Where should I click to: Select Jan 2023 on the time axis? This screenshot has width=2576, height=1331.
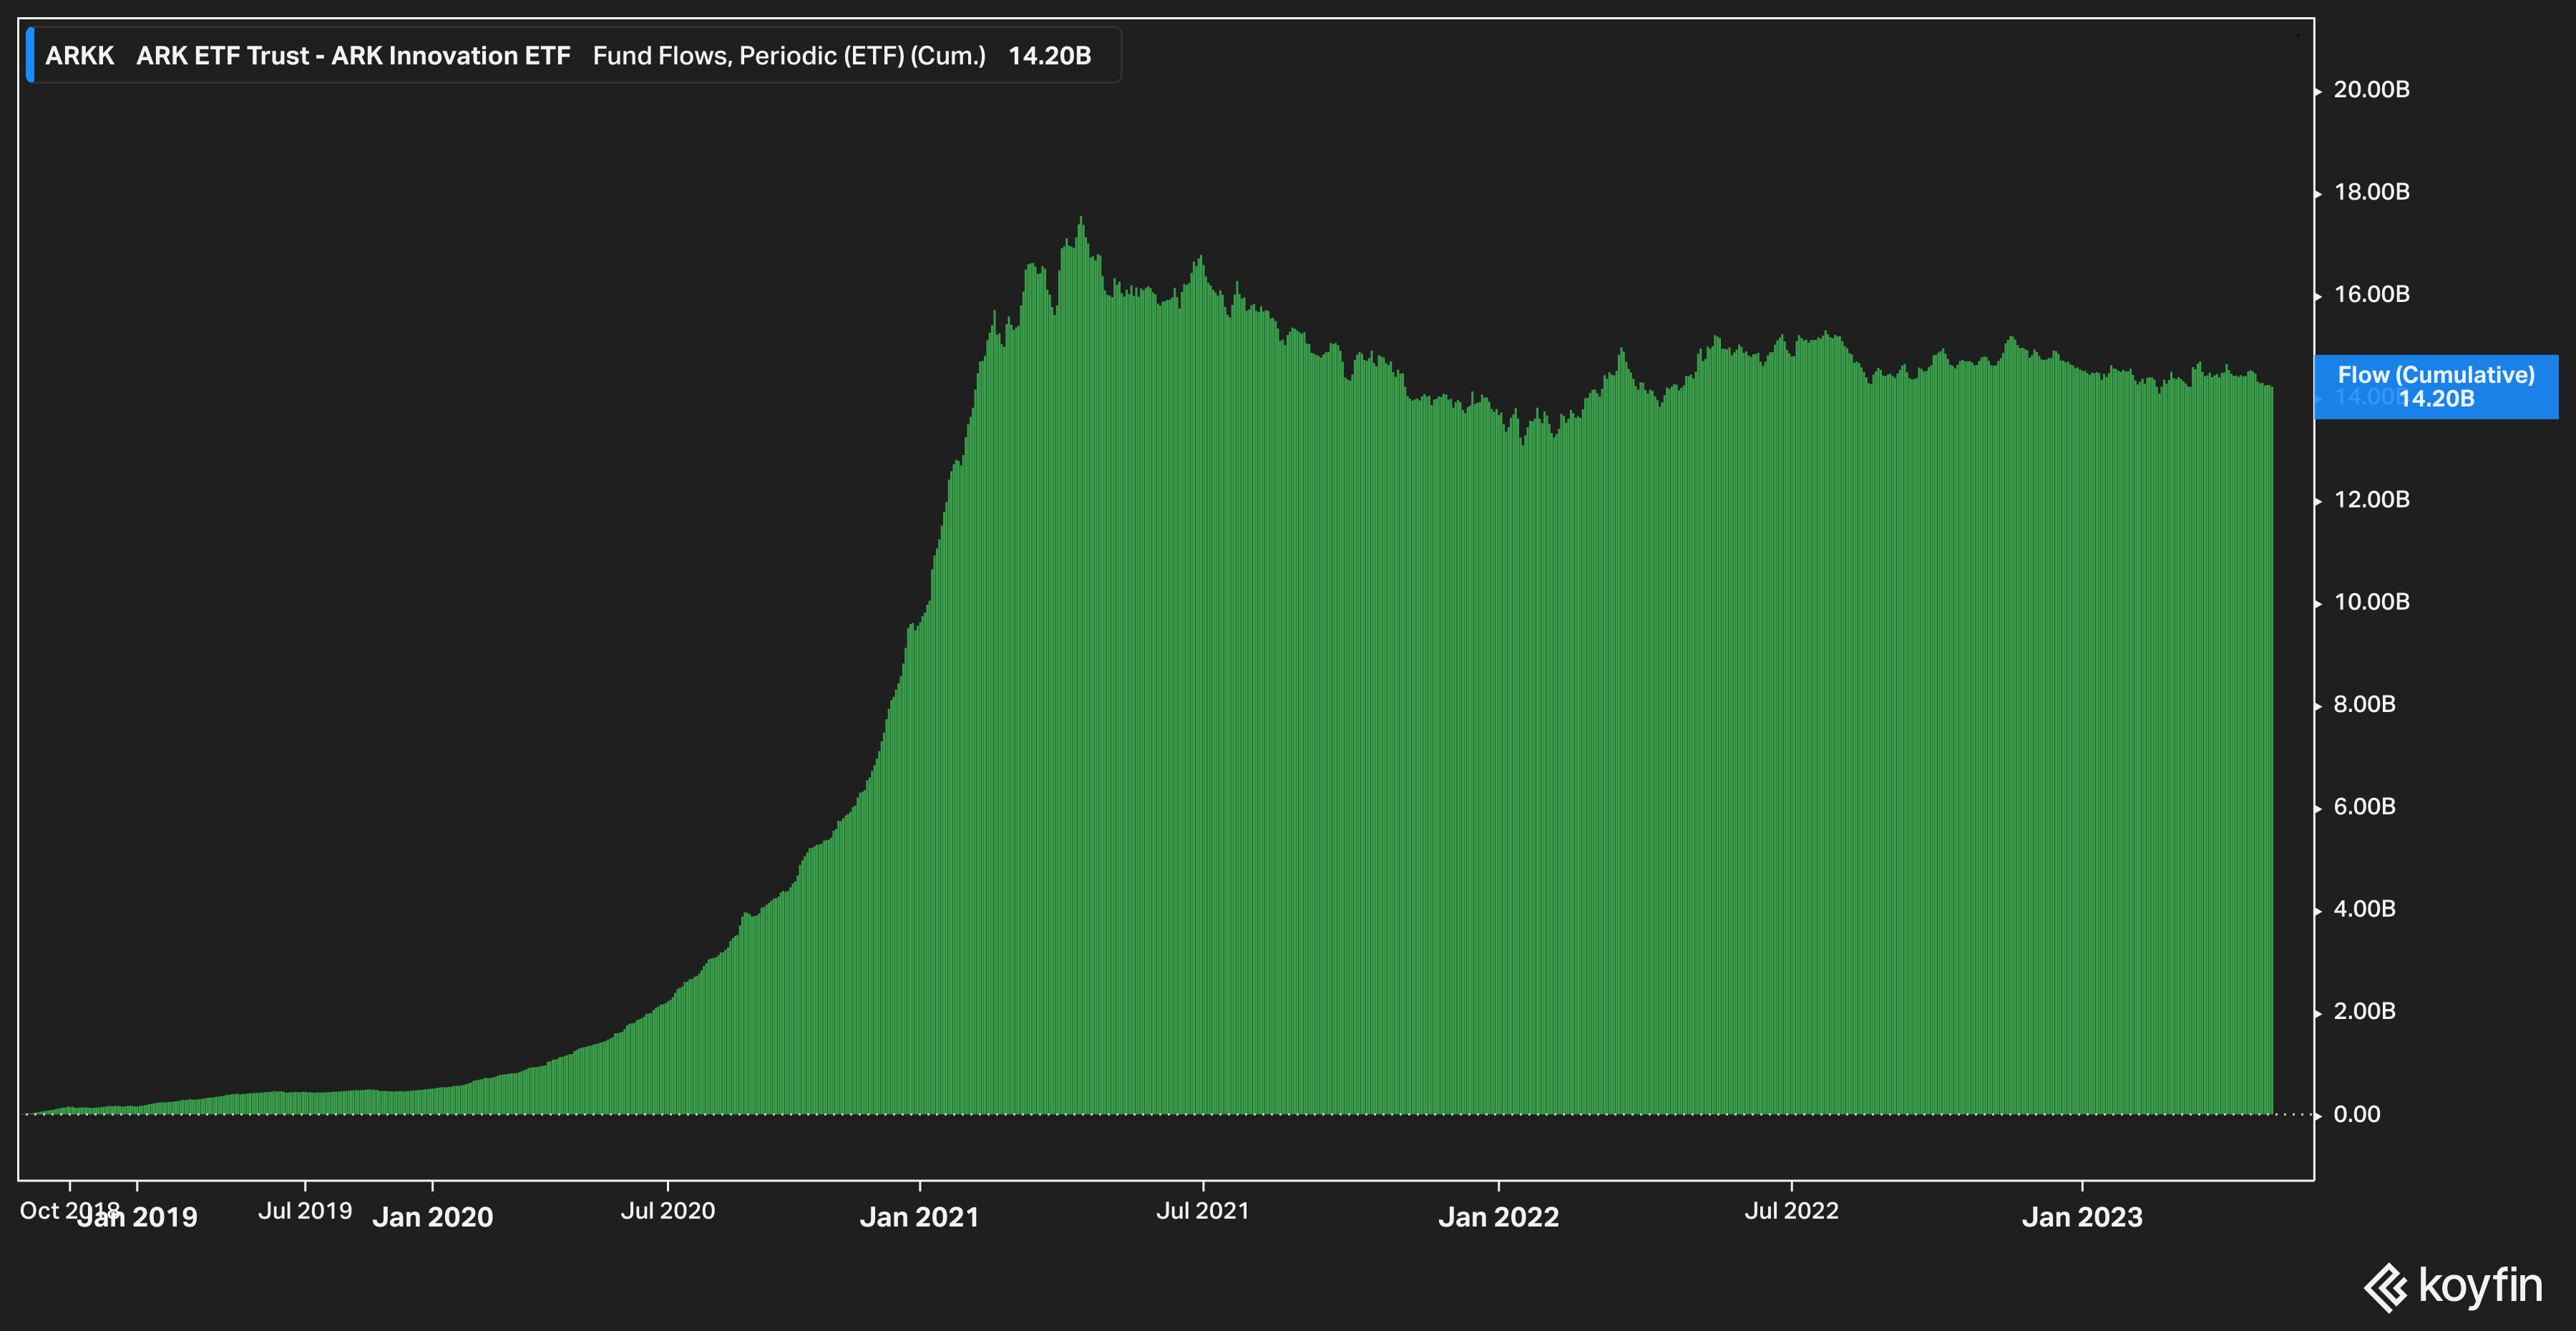coord(2082,1217)
